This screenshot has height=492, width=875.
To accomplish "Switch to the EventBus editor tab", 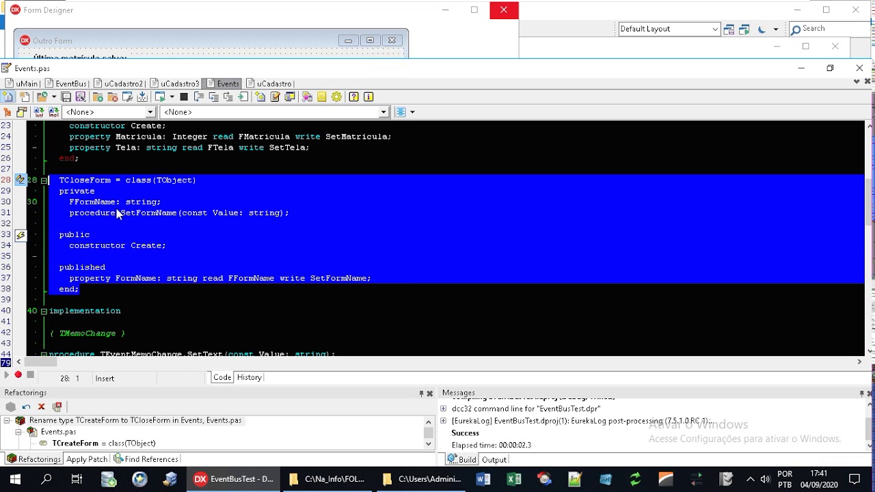I will point(66,83).
